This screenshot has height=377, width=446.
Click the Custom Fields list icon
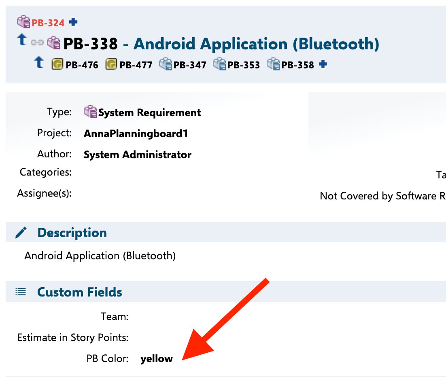pos(21,292)
